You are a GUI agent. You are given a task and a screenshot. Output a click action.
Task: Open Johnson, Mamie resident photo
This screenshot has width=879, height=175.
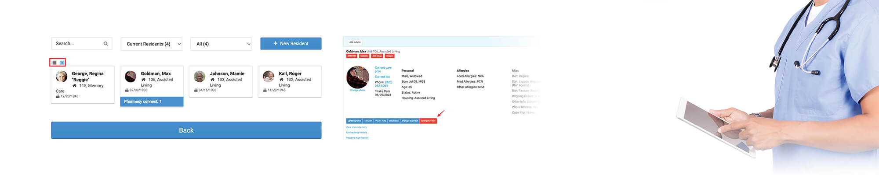pyautogui.click(x=200, y=77)
